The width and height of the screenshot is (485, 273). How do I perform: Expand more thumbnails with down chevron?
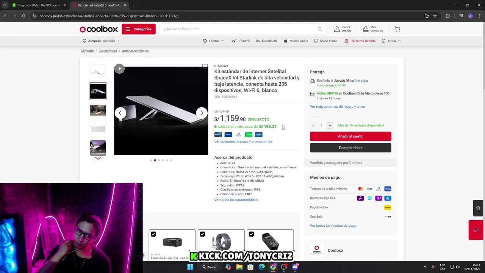pyautogui.click(x=98, y=158)
